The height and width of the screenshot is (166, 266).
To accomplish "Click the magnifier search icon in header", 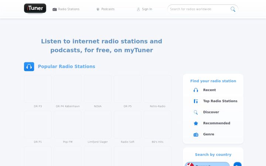I will (233, 9).
